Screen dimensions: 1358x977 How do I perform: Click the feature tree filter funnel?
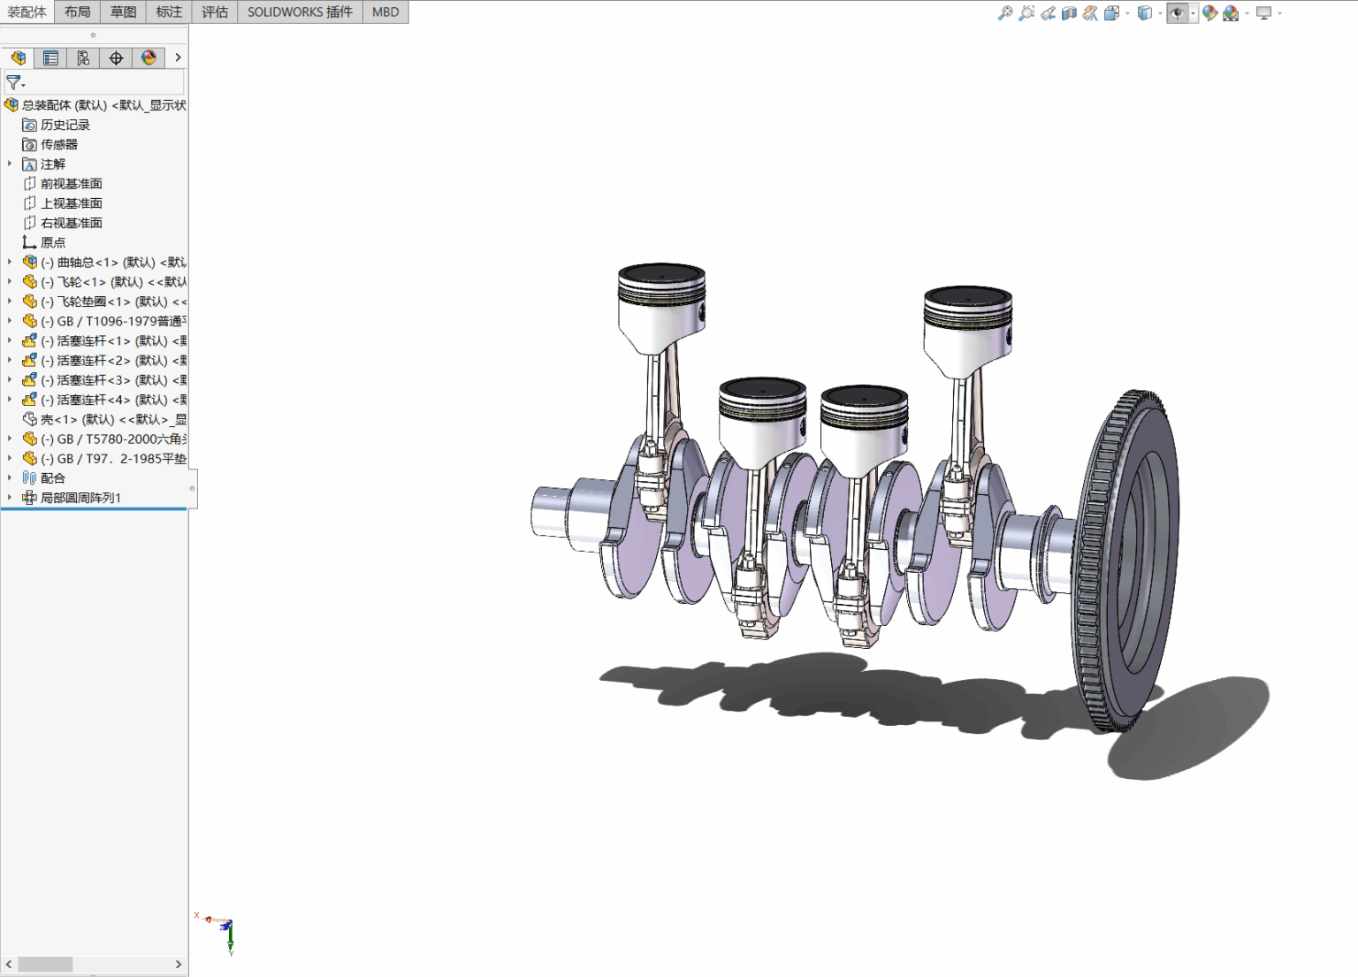click(x=13, y=82)
